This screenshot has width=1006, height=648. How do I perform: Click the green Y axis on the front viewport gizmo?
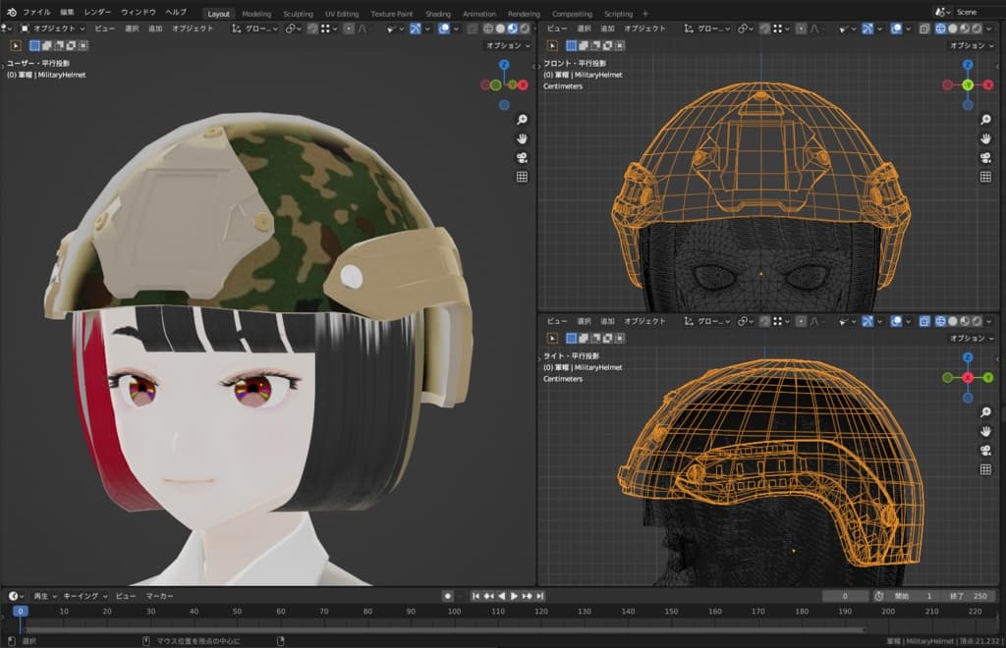point(967,85)
